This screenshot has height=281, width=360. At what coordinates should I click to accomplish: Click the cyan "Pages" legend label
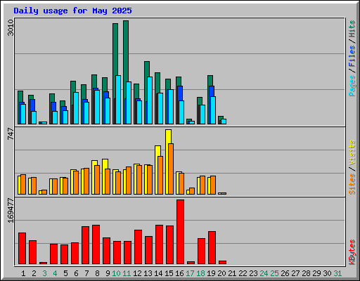(352, 86)
